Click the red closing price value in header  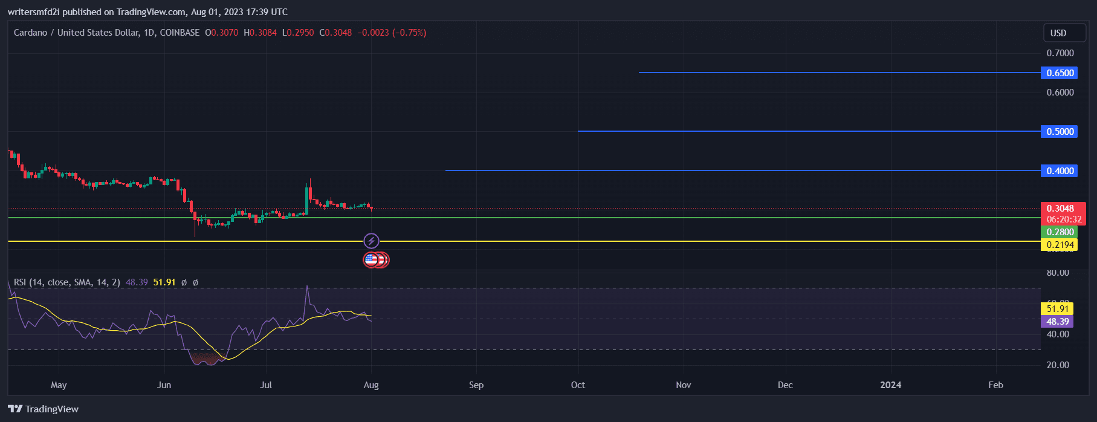point(338,33)
